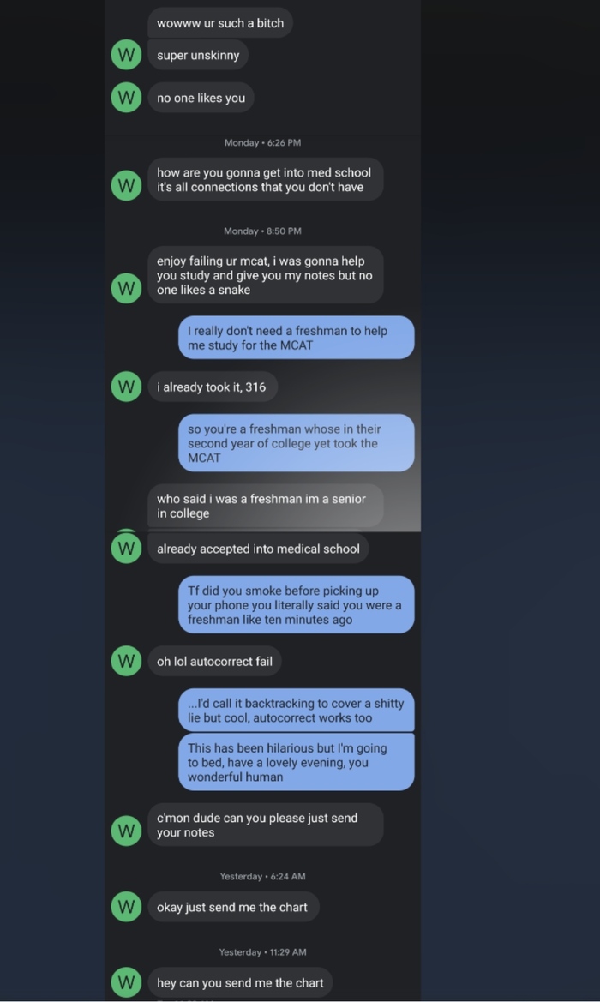The image size is (600, 1002).
Task: Tap the "so you're a freshman whose in their second year" reply
Action: point(296,443)
